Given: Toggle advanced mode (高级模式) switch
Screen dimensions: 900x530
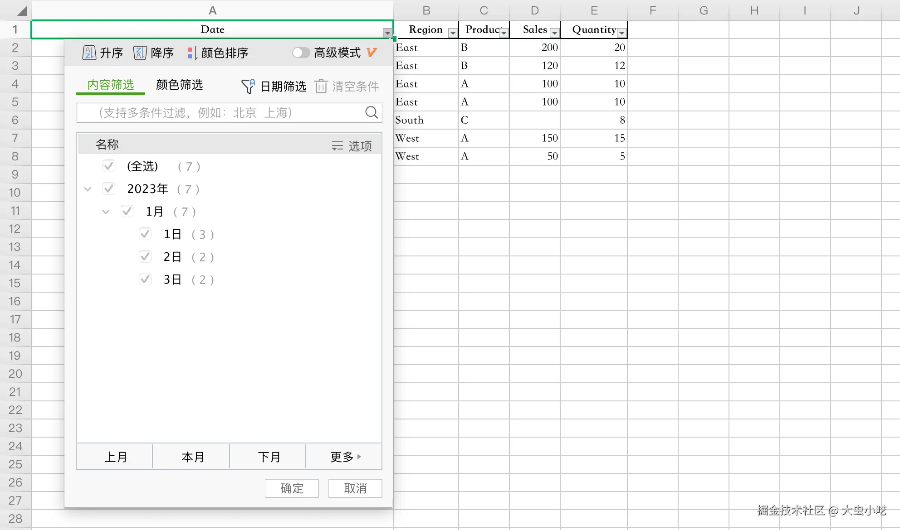Looking at the screenshot, I should [x=300, y=53].
